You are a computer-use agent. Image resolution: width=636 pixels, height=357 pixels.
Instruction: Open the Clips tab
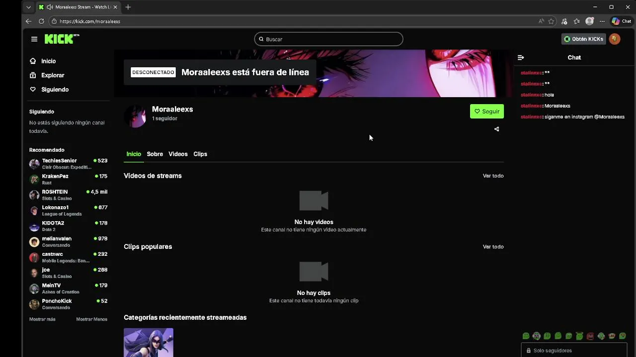tap(200, 154)
